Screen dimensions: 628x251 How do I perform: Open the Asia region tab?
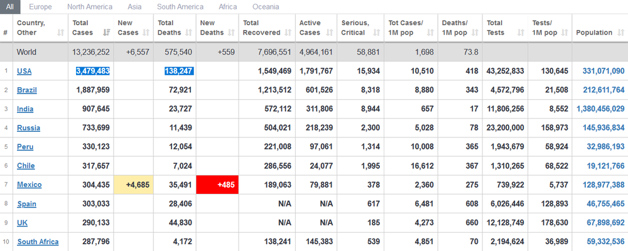click(134, 7)
